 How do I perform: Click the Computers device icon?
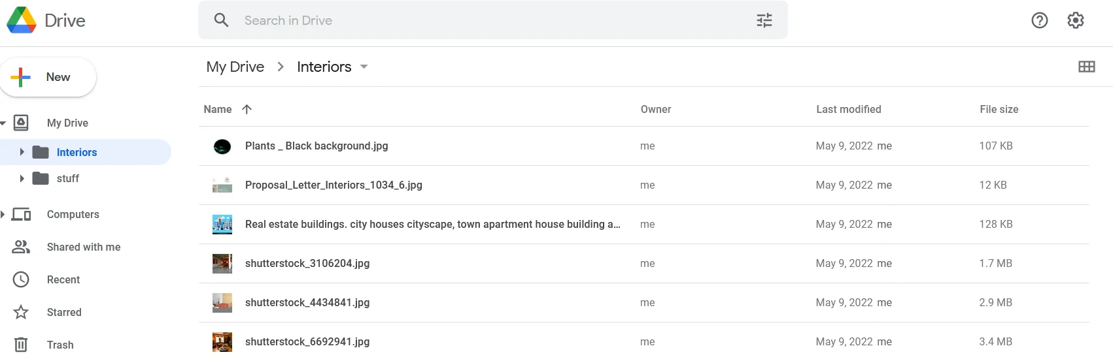tap(22, 214)
